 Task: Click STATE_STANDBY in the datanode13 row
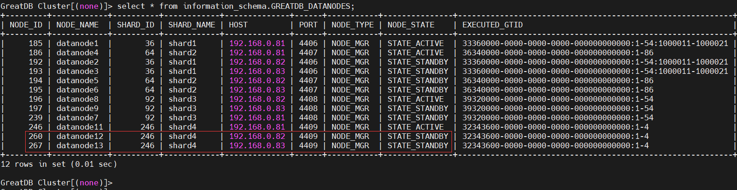[x=418, y=146]
